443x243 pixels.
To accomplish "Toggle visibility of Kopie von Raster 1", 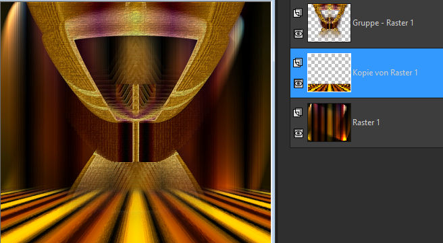I will tap(298, 83).
